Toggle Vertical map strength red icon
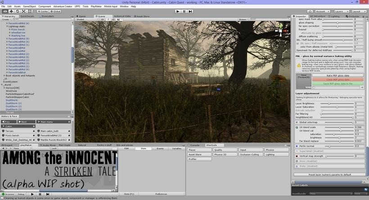This screenshot has width=369, height=200. pos(297,156)
